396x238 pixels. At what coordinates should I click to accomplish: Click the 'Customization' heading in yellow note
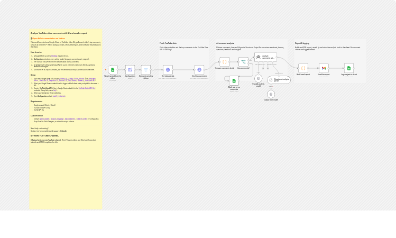point(36,116)
